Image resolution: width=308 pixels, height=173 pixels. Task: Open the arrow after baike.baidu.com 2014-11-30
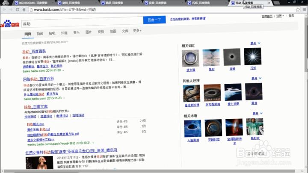pyautogui.click(x=63, y=70)
